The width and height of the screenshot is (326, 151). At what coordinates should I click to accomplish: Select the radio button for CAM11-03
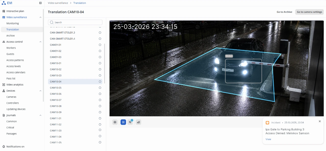coord(100,130)
